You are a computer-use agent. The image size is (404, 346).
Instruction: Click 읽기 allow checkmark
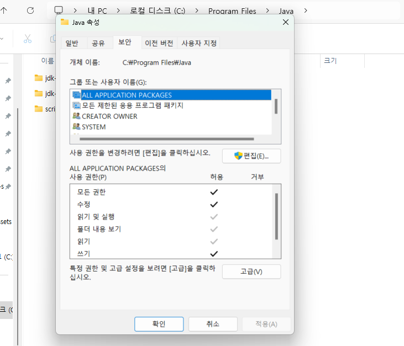214,241
